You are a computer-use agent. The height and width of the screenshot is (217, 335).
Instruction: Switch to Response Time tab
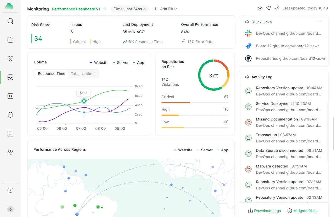pos(52,74)
